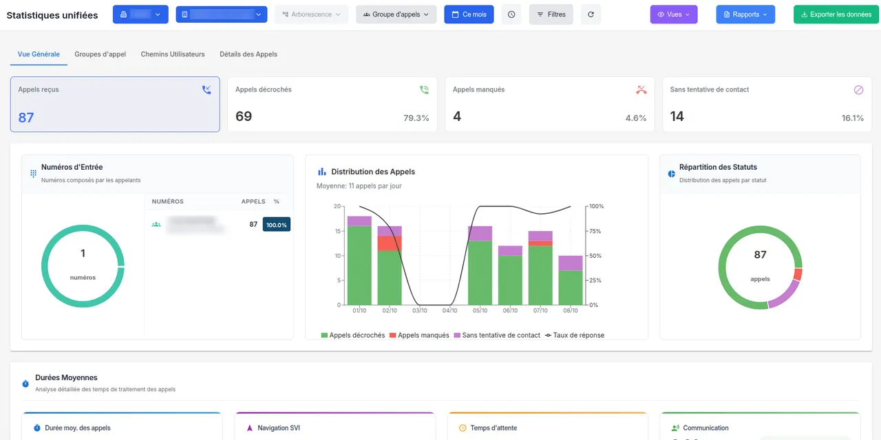Image resolution: width=881 pixels, height=440 pixels.
Task: Click the calendar icon in Ce mois
Action: 456,14
